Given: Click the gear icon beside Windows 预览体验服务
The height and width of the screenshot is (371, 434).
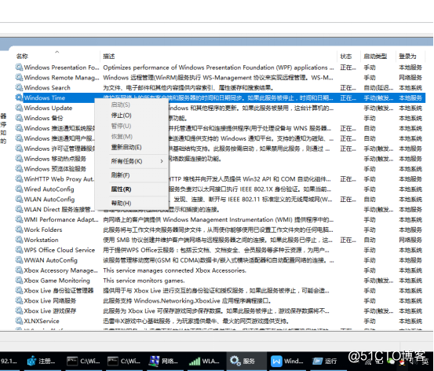Looking at the screenshot, I should (19, 169).
